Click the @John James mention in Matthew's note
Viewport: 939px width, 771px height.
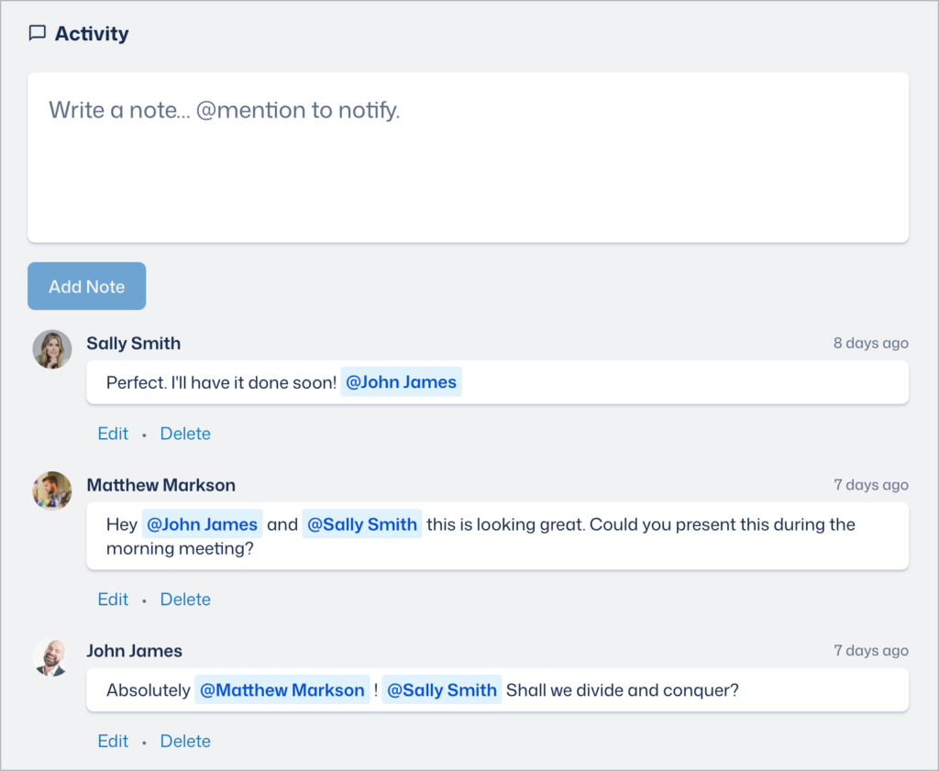pos(202,523)
